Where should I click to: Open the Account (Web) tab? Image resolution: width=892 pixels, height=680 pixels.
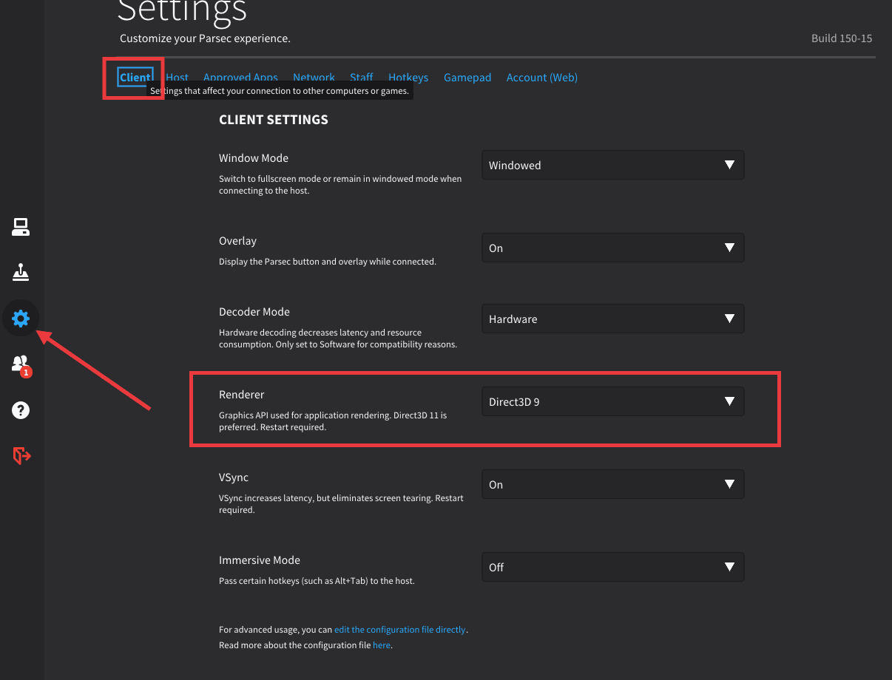(x=541, y=78)
